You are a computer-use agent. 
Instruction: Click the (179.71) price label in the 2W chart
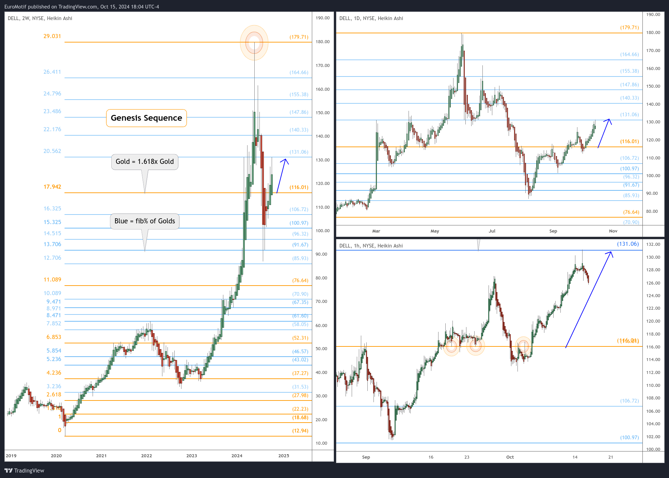299,37
